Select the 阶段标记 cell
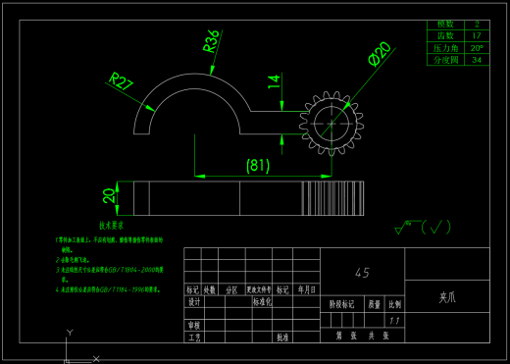Image resolution: width=510 pixels, height=364 pixels. point(342,304)
